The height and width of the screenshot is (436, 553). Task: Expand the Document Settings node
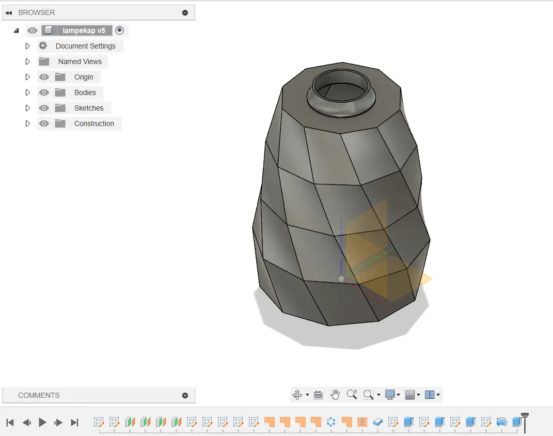pyautogui.click(x=27, y=46)
